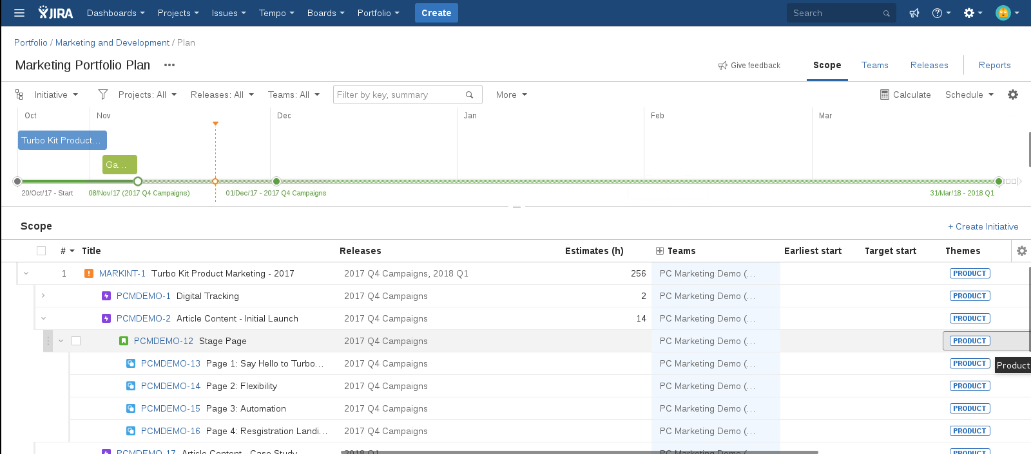Screen dimensions: 1031x454
Task: Click the green Ga... timeline bar
Action: [x=120, y=165]
